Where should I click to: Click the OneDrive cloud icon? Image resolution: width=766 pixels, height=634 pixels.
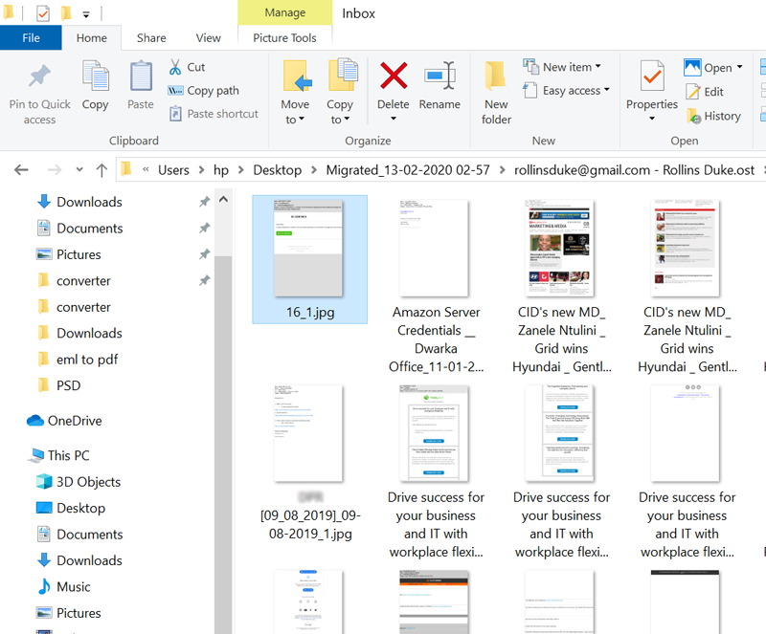[x=35, y=420]
